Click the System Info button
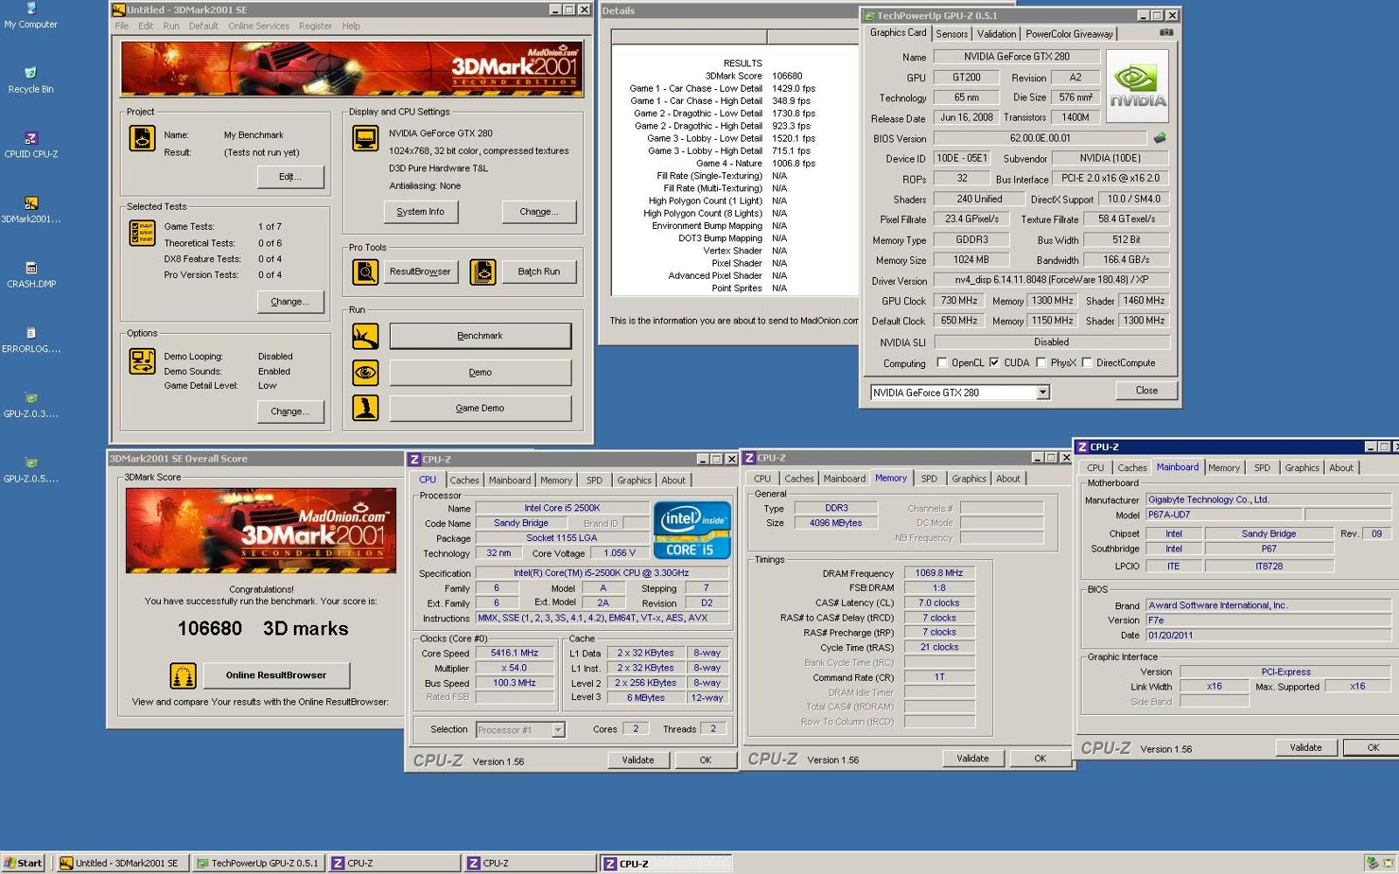The width and height of the screenshot is (1399, 874). 421,212
